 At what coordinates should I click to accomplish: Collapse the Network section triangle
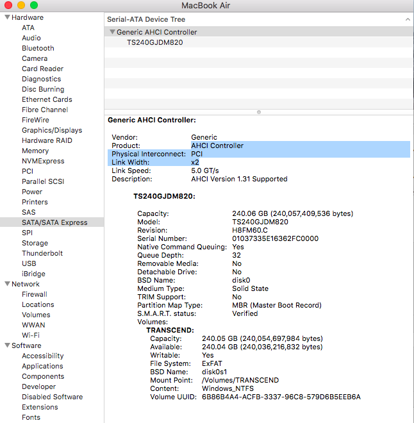pyautogui.click(x=8, y=284)
